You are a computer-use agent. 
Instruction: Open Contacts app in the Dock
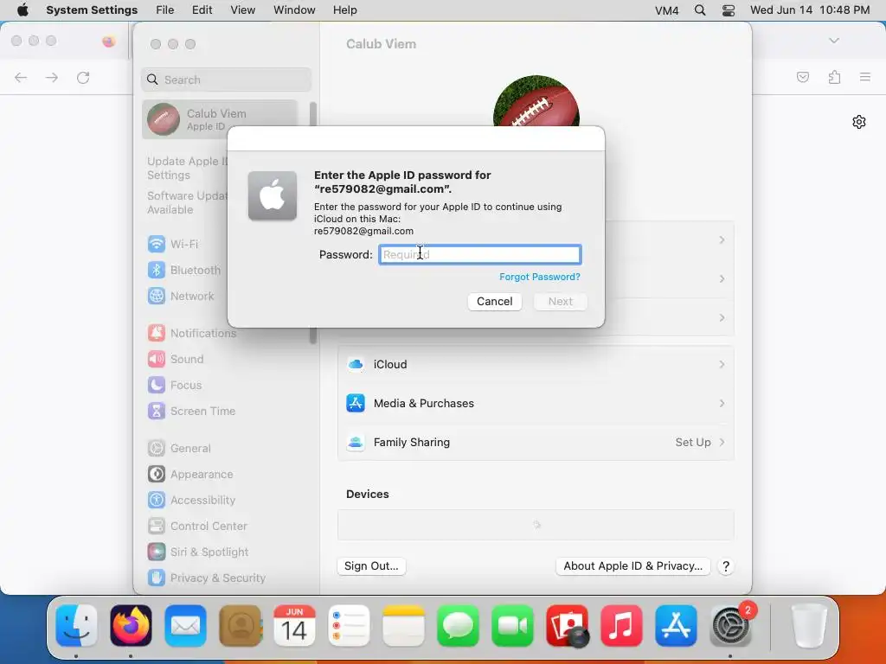point(241,626)
